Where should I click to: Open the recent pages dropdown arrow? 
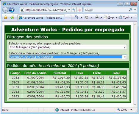tap(17, 10)
